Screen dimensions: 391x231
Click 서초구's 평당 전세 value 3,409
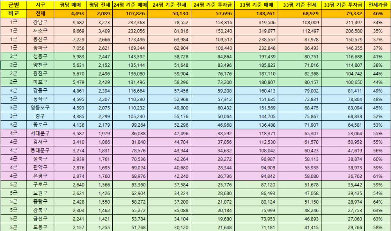pos(99,31)
